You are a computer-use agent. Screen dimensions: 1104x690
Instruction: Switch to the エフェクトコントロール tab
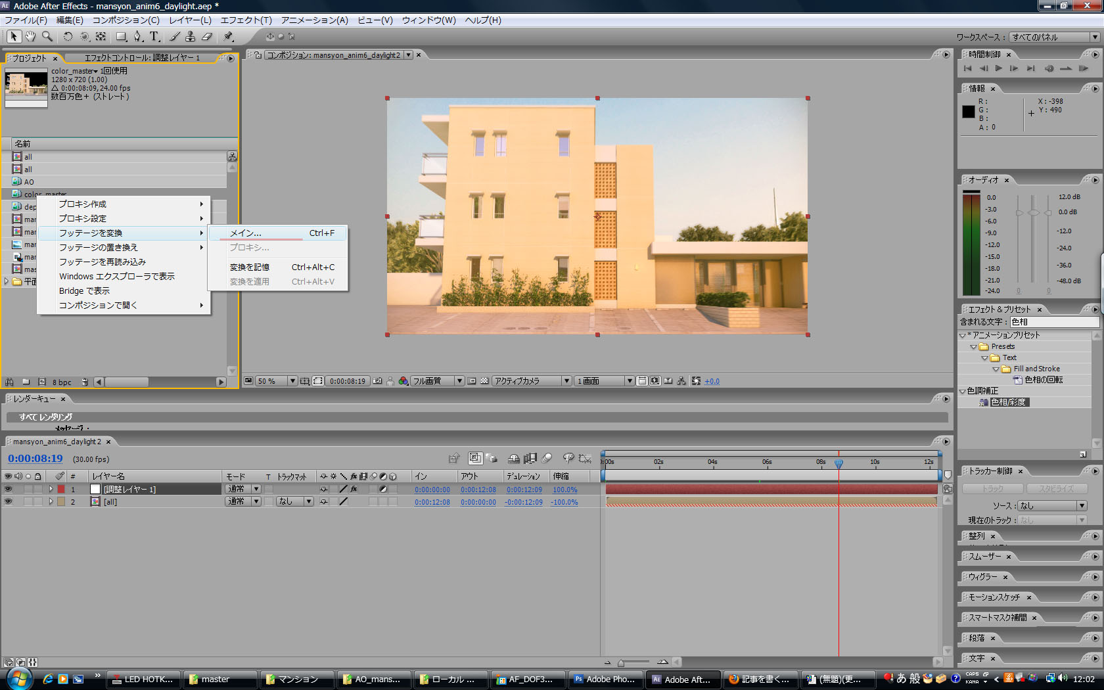[x=142, y=58]
